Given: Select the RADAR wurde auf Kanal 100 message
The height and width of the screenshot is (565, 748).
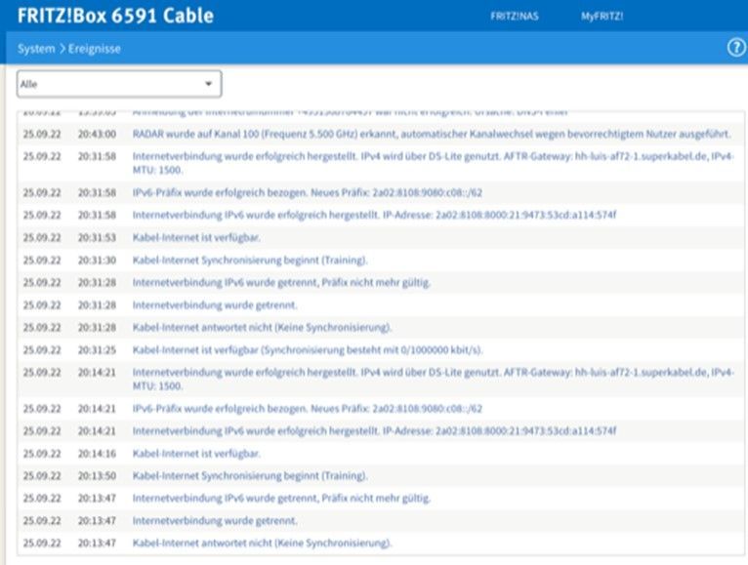Looking at the screenshot, I should click(432, 134).
